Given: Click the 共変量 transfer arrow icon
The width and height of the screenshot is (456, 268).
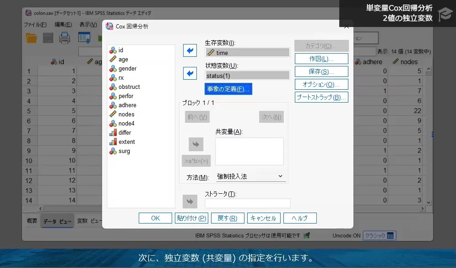Looking at the screenshot, I should tap(196, 144).
